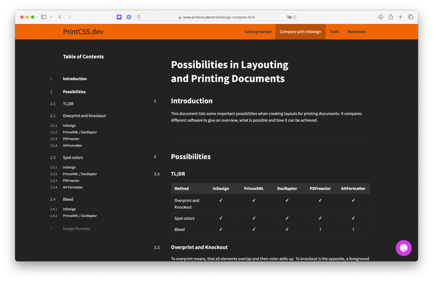This screenshot has width=433, height=281.
Task: Click the TL;DR section heading
Action: coord(178,174)
